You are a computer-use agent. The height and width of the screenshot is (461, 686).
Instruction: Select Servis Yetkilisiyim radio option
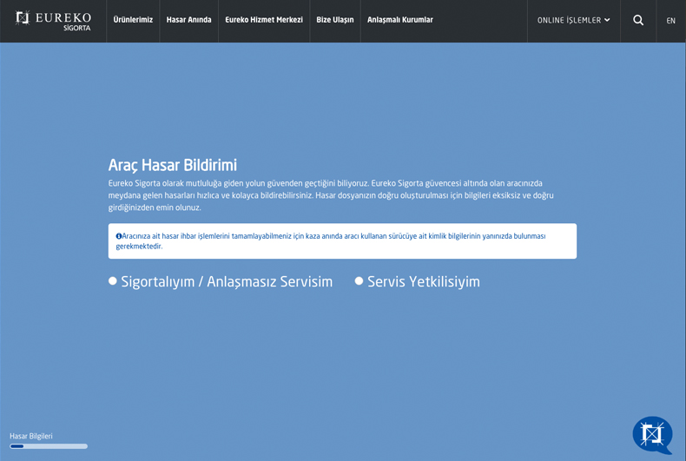[x=359, y=281]
